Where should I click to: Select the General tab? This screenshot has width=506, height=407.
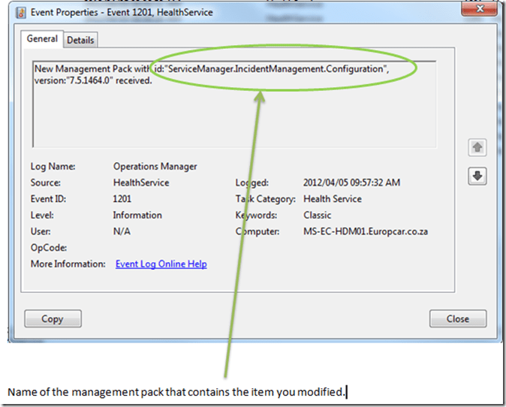42,39
